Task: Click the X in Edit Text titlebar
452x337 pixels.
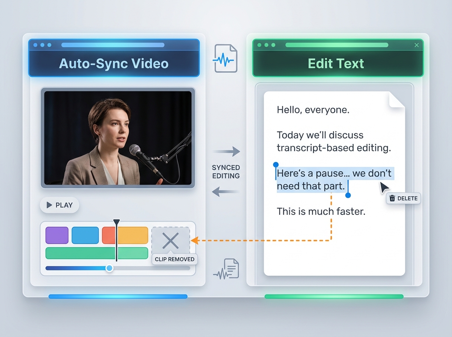Action: coord(416,45)
